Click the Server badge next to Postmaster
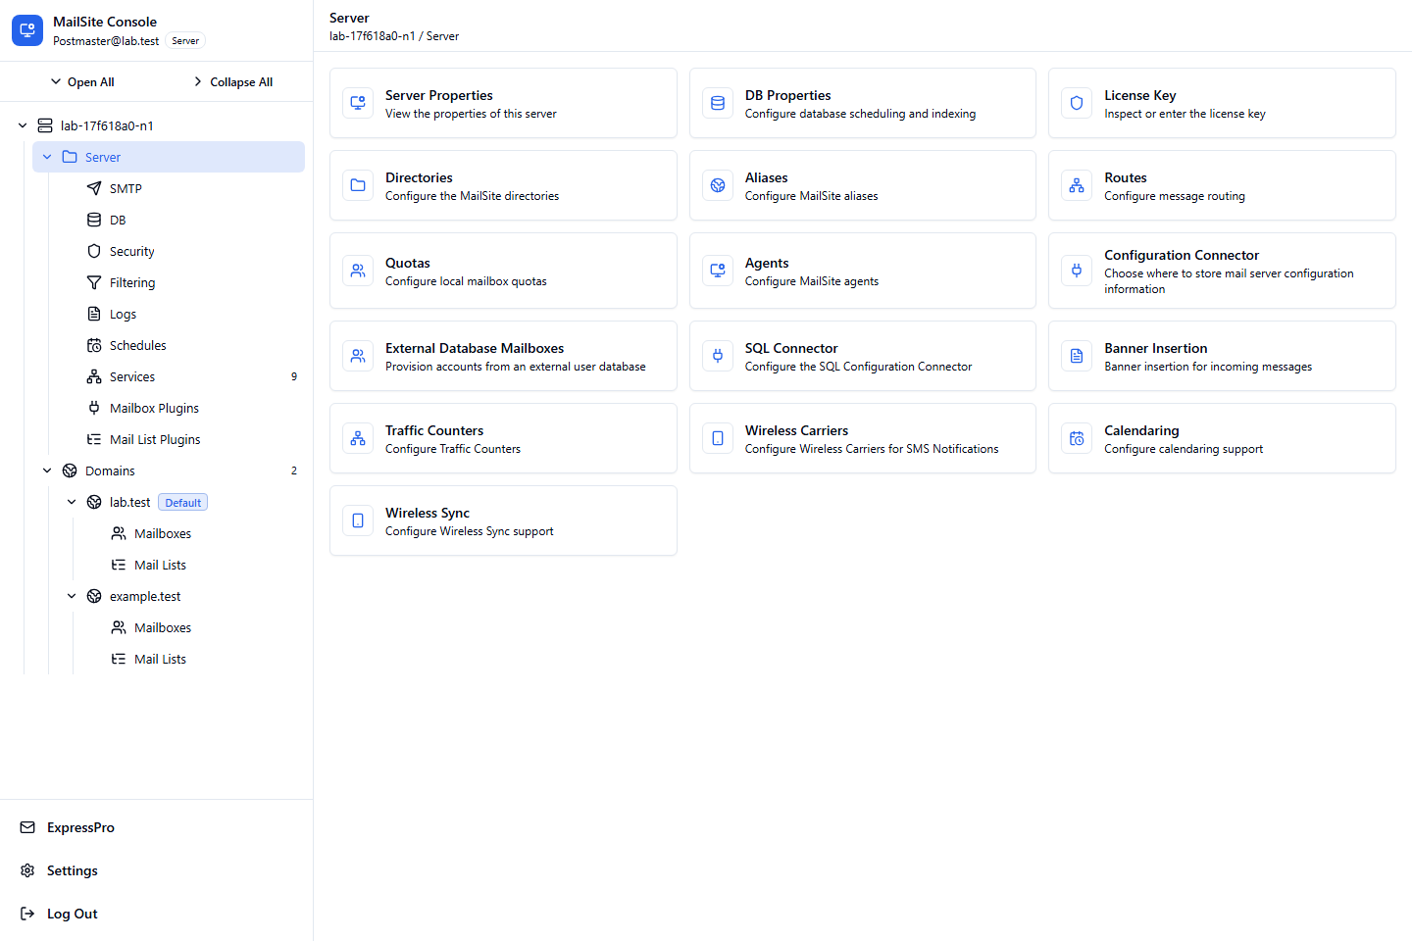The image size is (1412, 941). (x=185, y=41)
